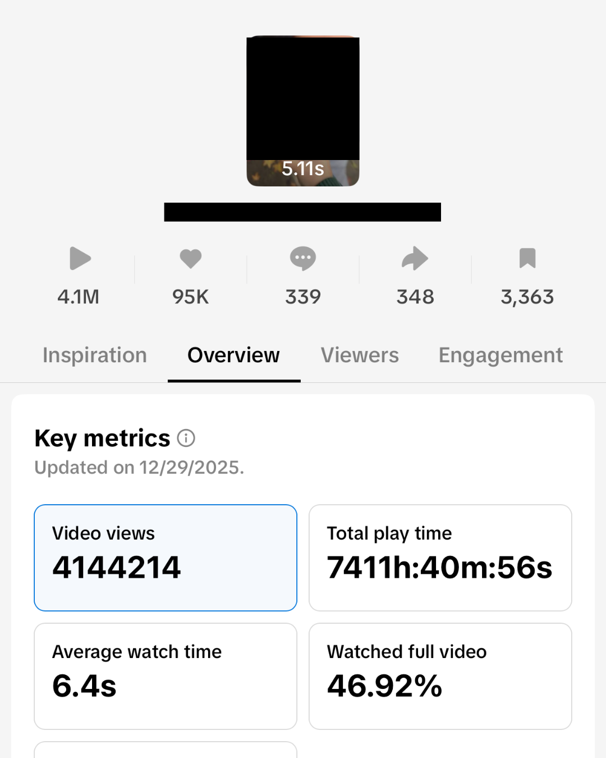The image size is (606, 758).
Task: Select the Overview tab
Action: (233, 355)
